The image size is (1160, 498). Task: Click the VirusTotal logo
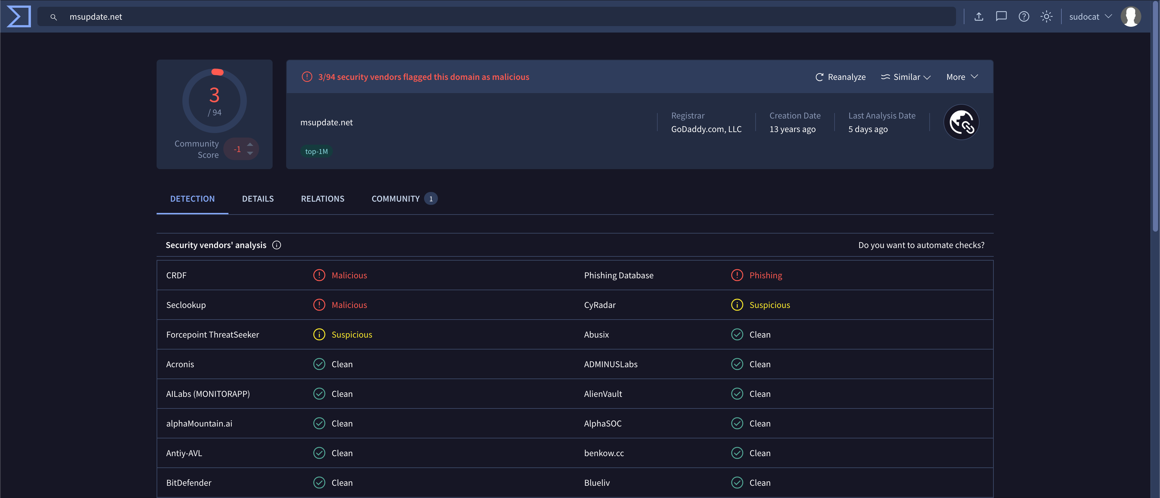click(18, 16)
